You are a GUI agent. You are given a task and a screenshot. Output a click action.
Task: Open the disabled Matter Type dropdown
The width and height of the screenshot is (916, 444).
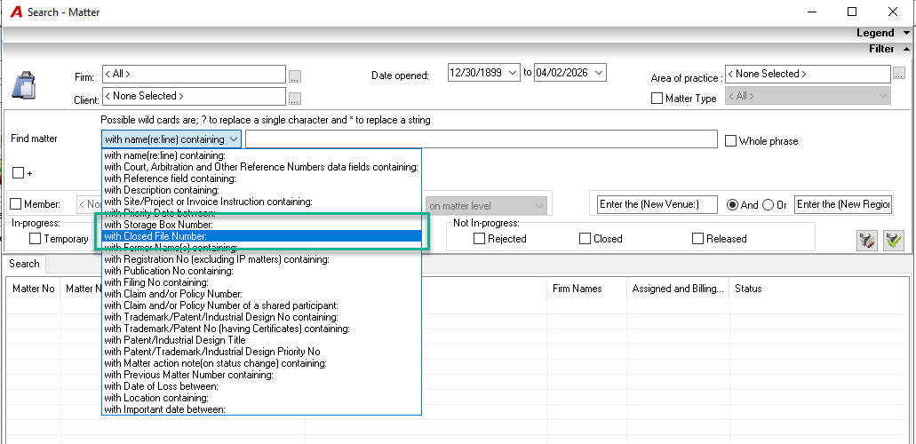tap(808, 96)
